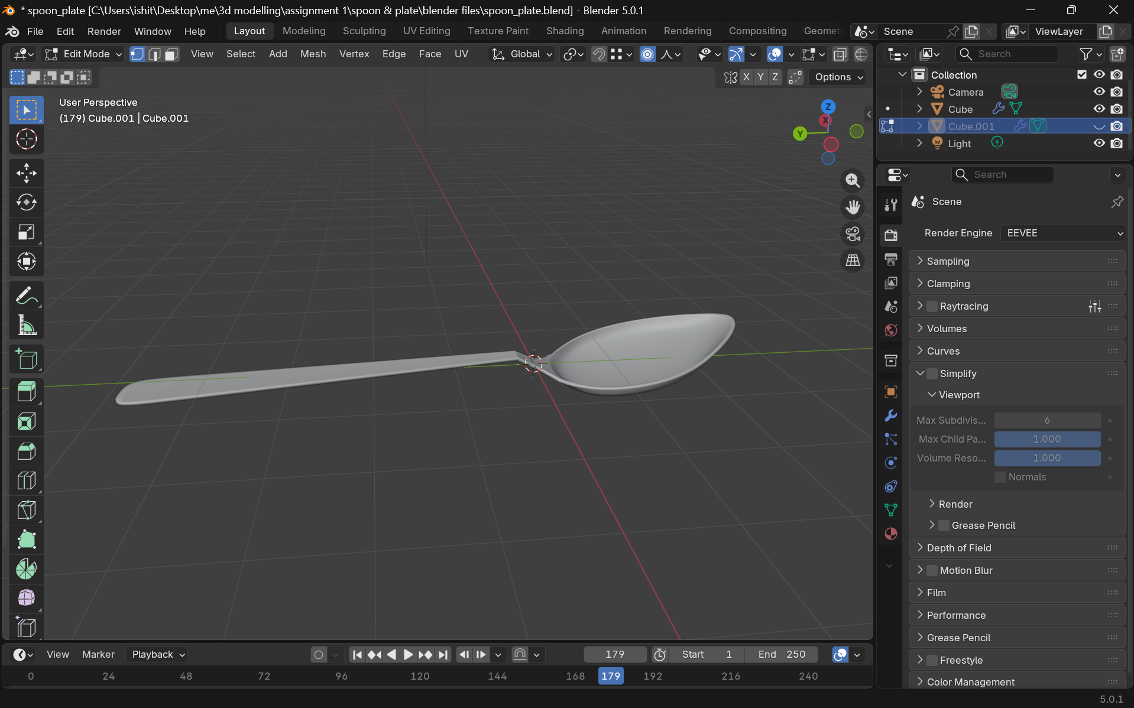Click the viewport zoom magnifier icon
The height and width of the screenshot is (708, 1134).
853,181
